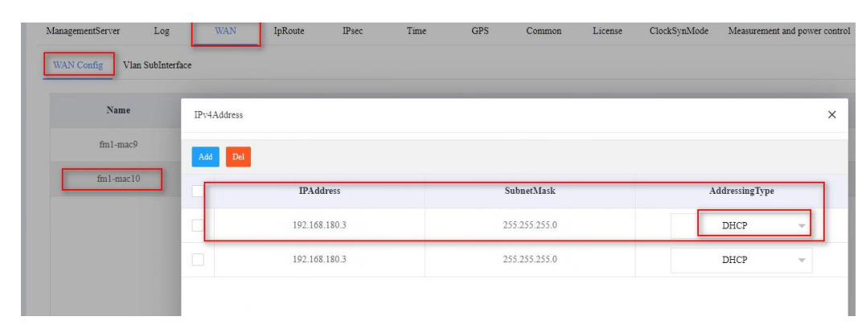Switch to the GPS tab

pos(478,31)
